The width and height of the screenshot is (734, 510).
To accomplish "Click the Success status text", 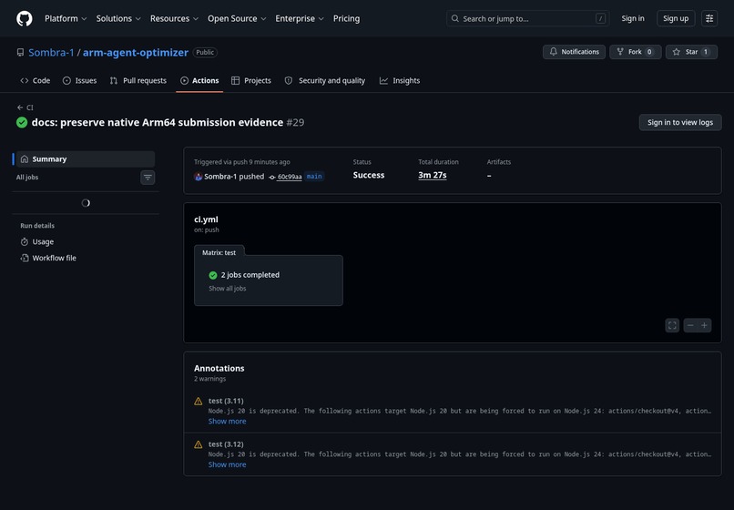I will (x=369, y=175).
